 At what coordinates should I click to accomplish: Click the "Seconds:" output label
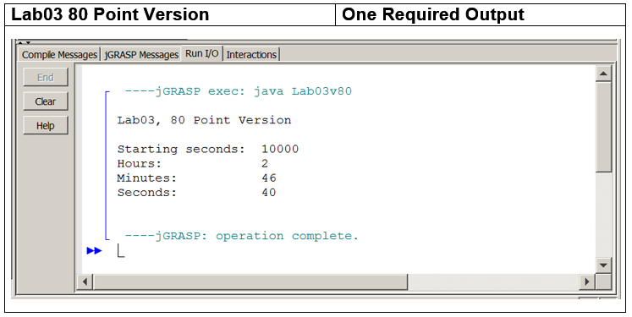coord(147,193)
